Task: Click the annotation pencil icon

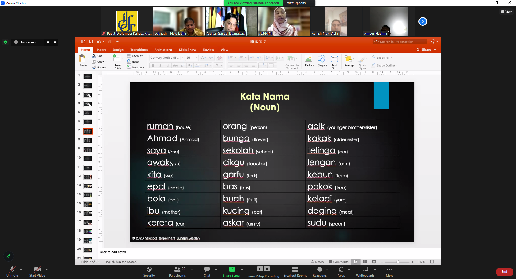Action: pyautogui.click(x=9, y=256)
